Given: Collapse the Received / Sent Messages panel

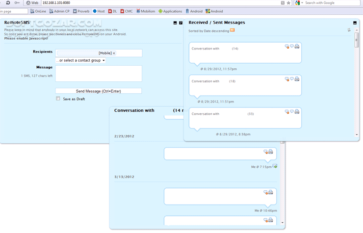Looking at the screenshot, I should coord(355,23).
